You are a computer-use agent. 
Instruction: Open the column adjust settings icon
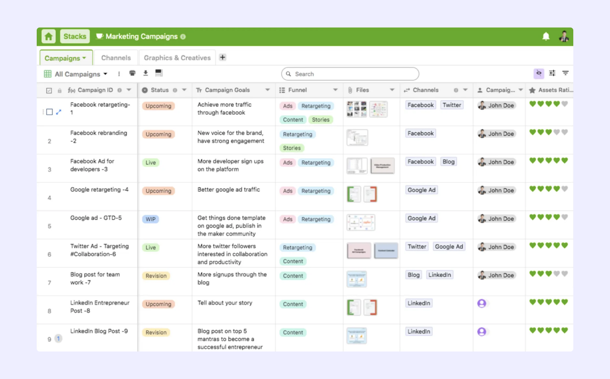[x=552, y=73]
